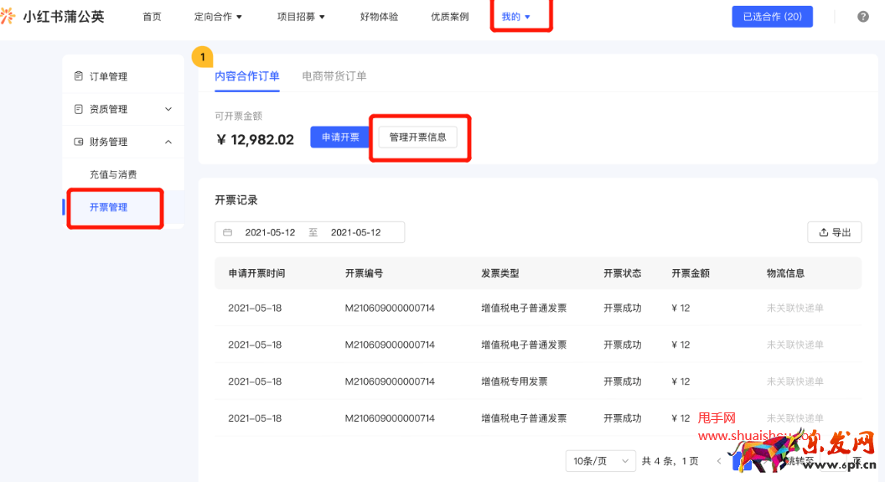This screenshot has width=885, height=482.
Task: Switch to 内容合作订单 tab
Action: point(247,76)
